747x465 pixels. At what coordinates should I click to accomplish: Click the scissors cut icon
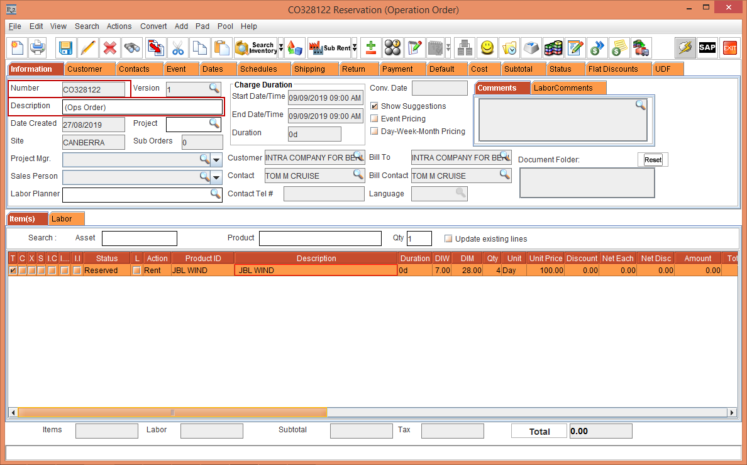click(178, 48)
